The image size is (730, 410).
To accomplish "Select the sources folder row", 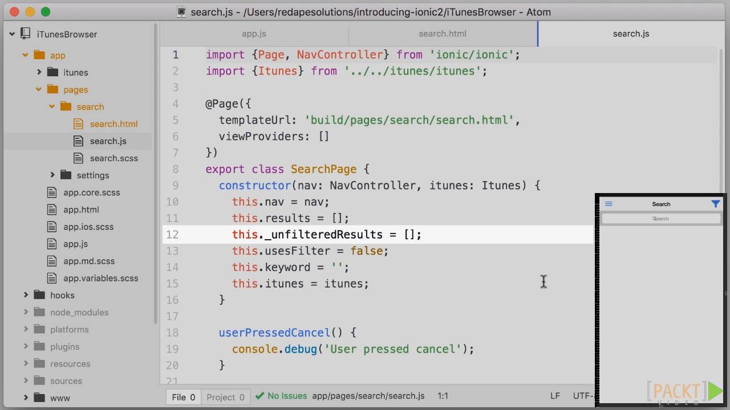I will [78, 381].
